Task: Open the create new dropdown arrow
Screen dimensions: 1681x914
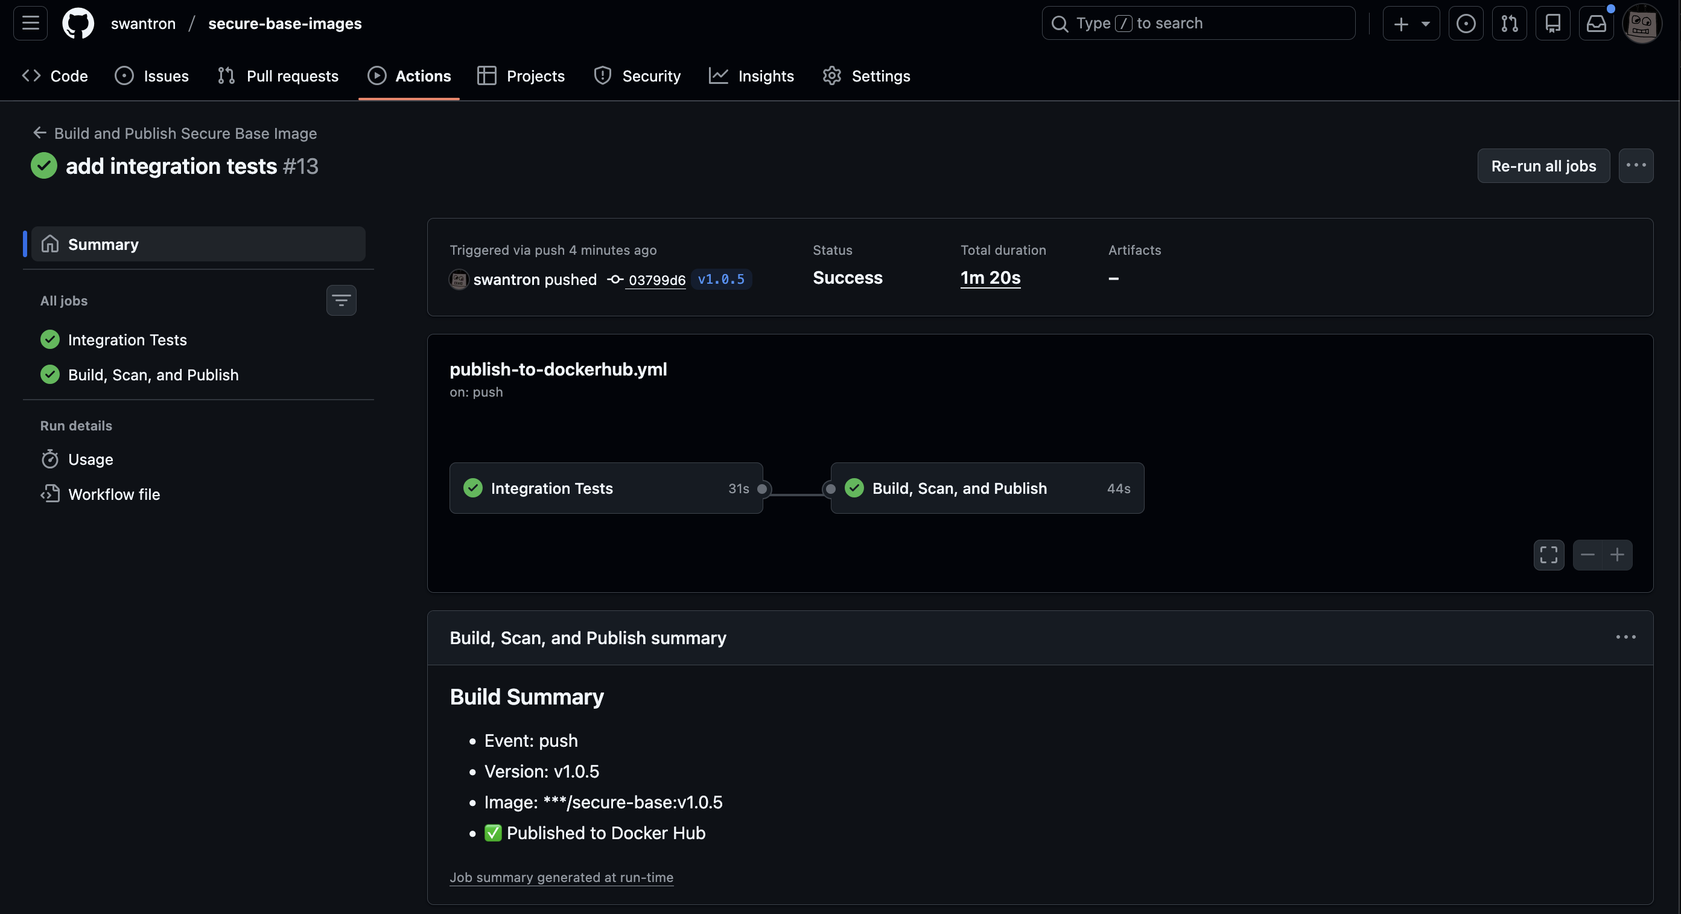Action: pos(1425,23)
